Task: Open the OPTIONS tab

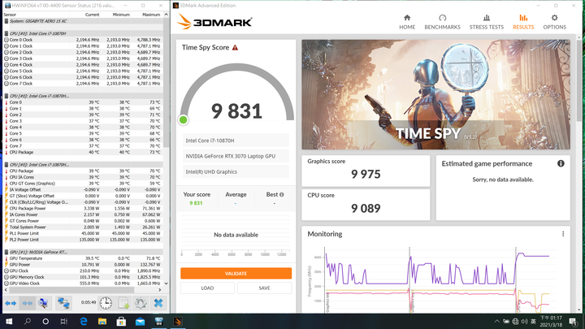Action: pos(554,22)
